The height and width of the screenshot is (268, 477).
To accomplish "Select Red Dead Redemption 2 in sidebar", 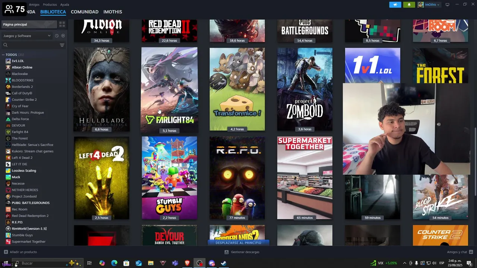I will [30, 216].
